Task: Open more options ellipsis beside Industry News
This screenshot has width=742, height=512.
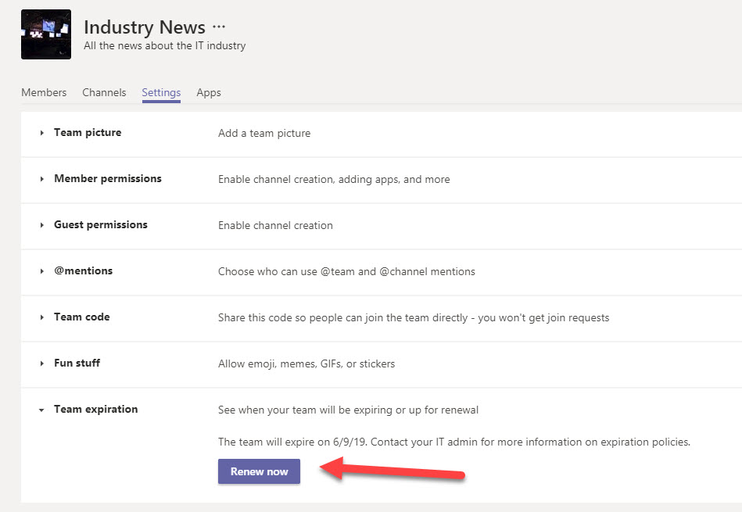Action: coord(219,28)
